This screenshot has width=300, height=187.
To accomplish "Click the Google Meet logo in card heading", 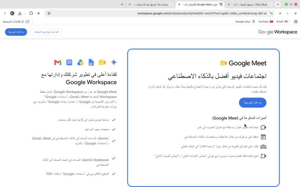I will 243,63.
